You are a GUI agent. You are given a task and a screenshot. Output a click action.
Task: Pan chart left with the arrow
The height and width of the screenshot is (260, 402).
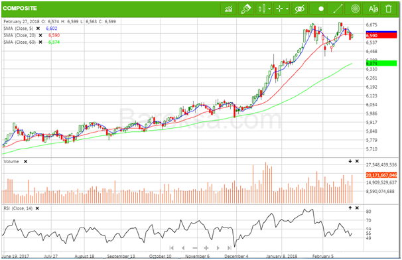click(183, 247)
